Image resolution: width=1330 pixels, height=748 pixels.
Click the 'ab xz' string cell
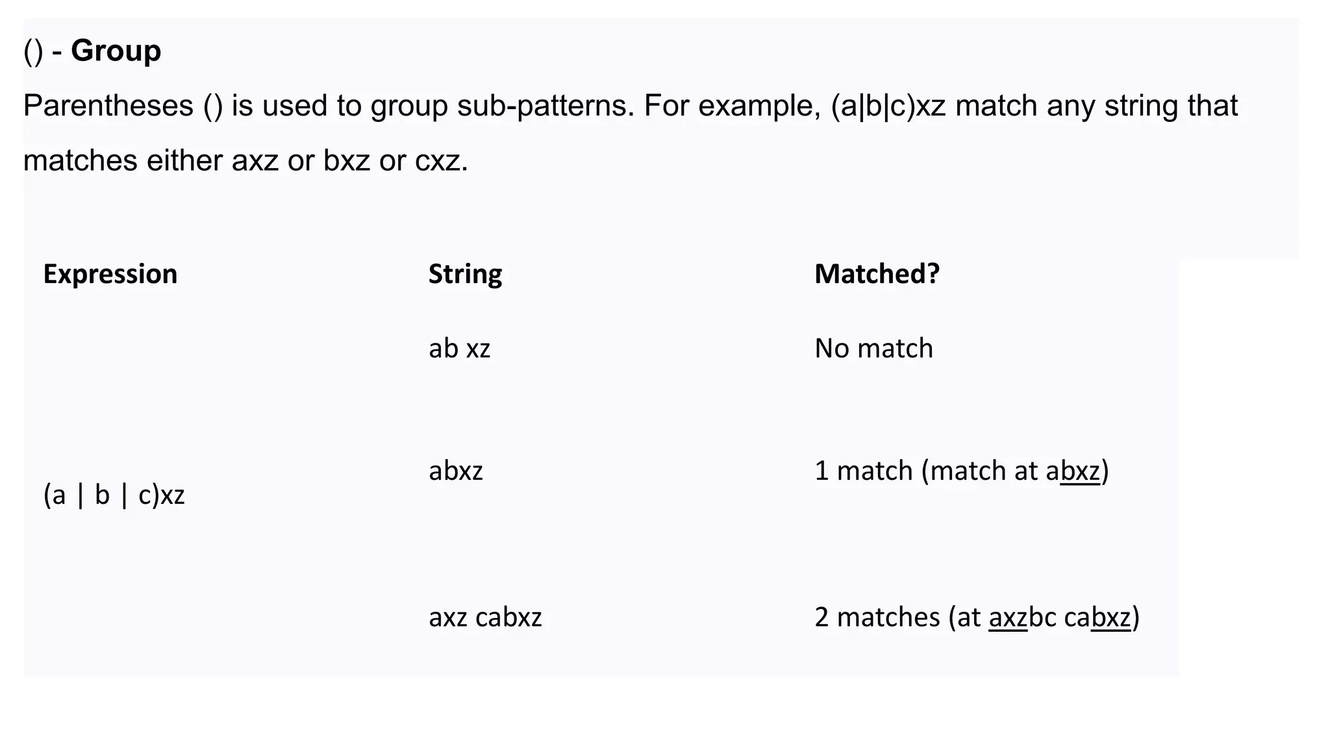459,349
